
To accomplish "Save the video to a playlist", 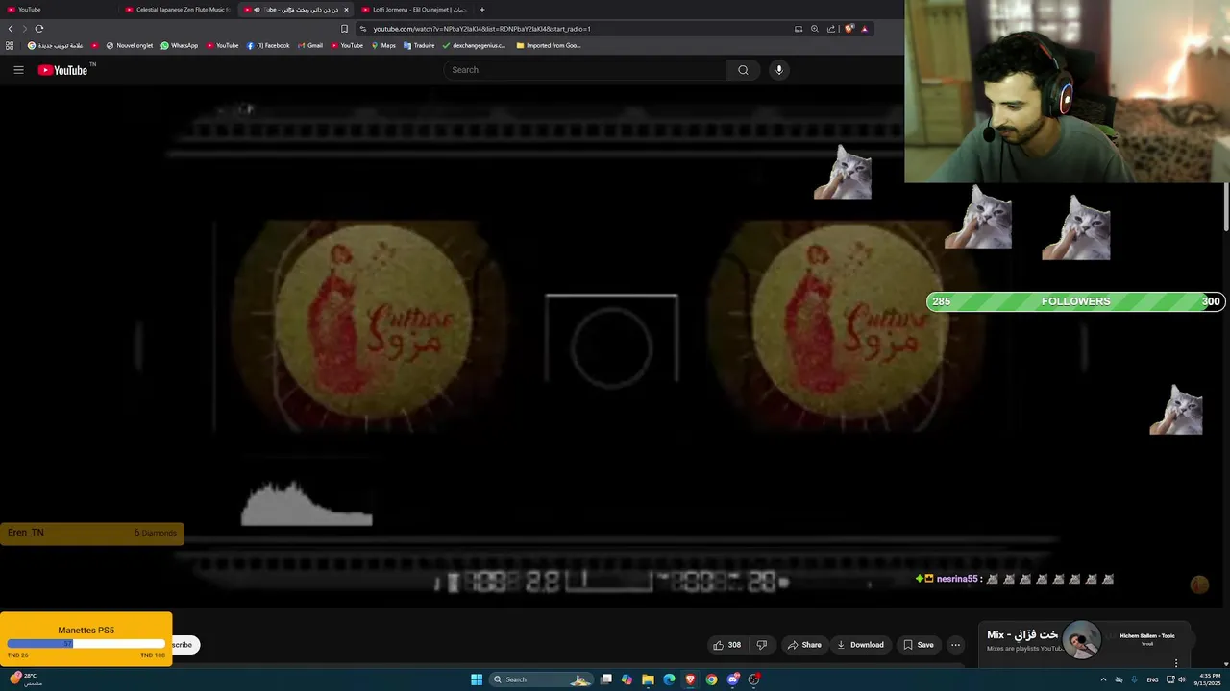I will point(919,645).
